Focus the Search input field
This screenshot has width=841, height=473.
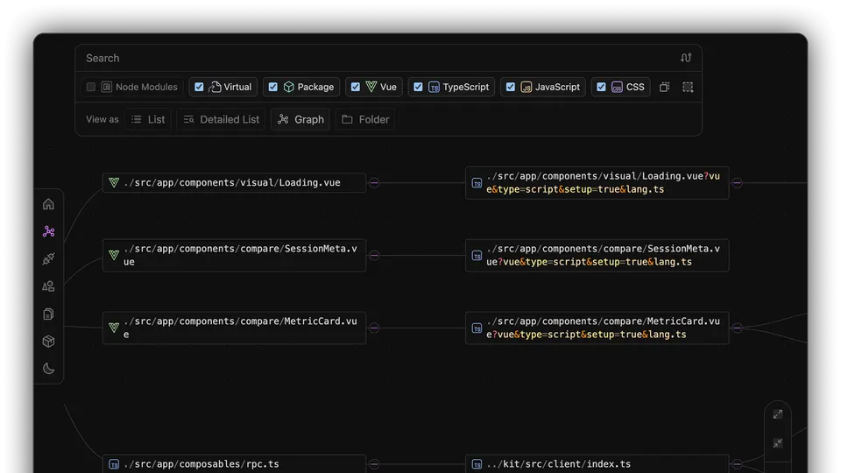tap(378, 58)
